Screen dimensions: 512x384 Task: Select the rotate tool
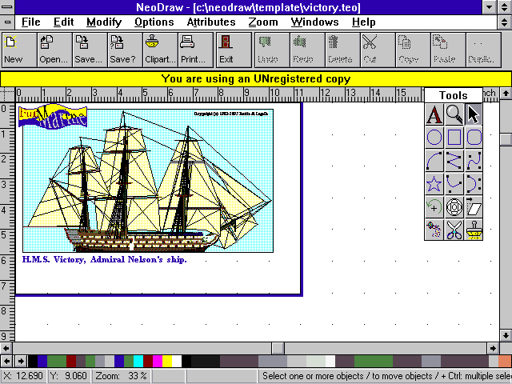click(434, 207)
